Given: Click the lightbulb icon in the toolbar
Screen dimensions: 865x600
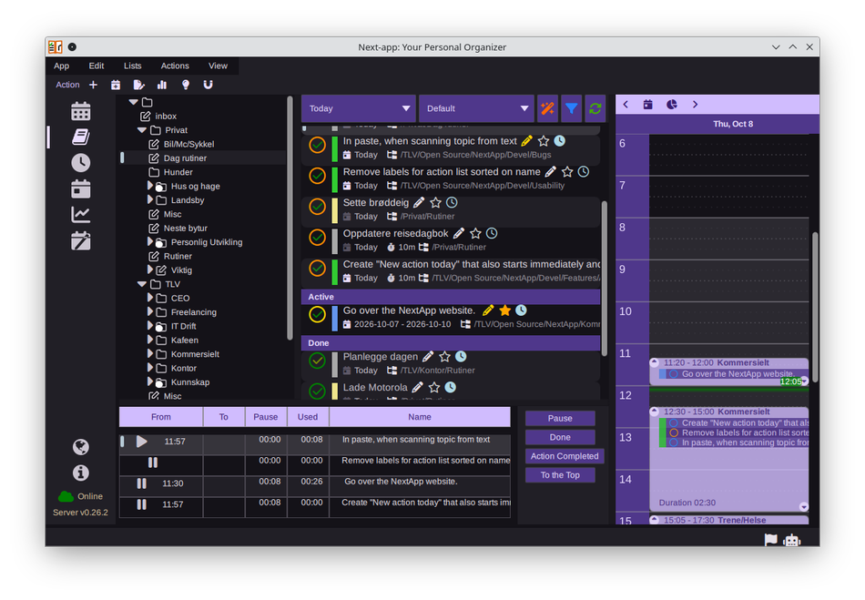Looking at the screenshot, I should [x=186, y=85].
